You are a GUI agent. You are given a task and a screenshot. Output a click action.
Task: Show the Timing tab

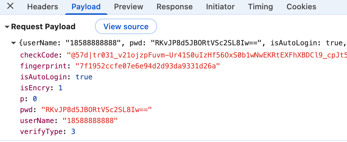[260, 7]
